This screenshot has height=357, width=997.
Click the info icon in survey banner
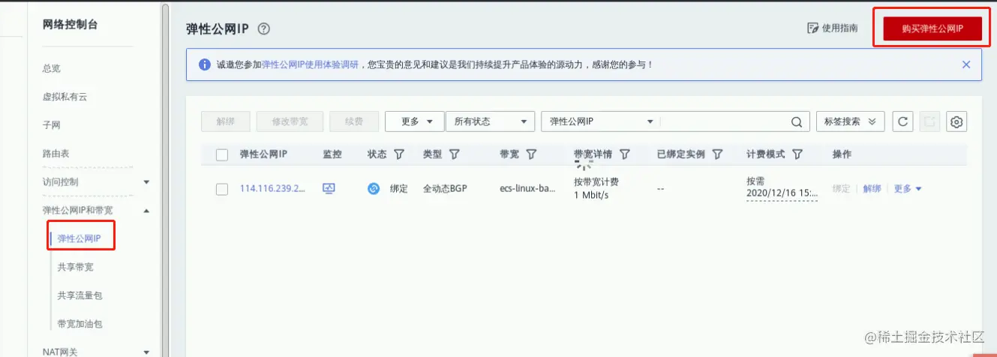click(205, 64)
